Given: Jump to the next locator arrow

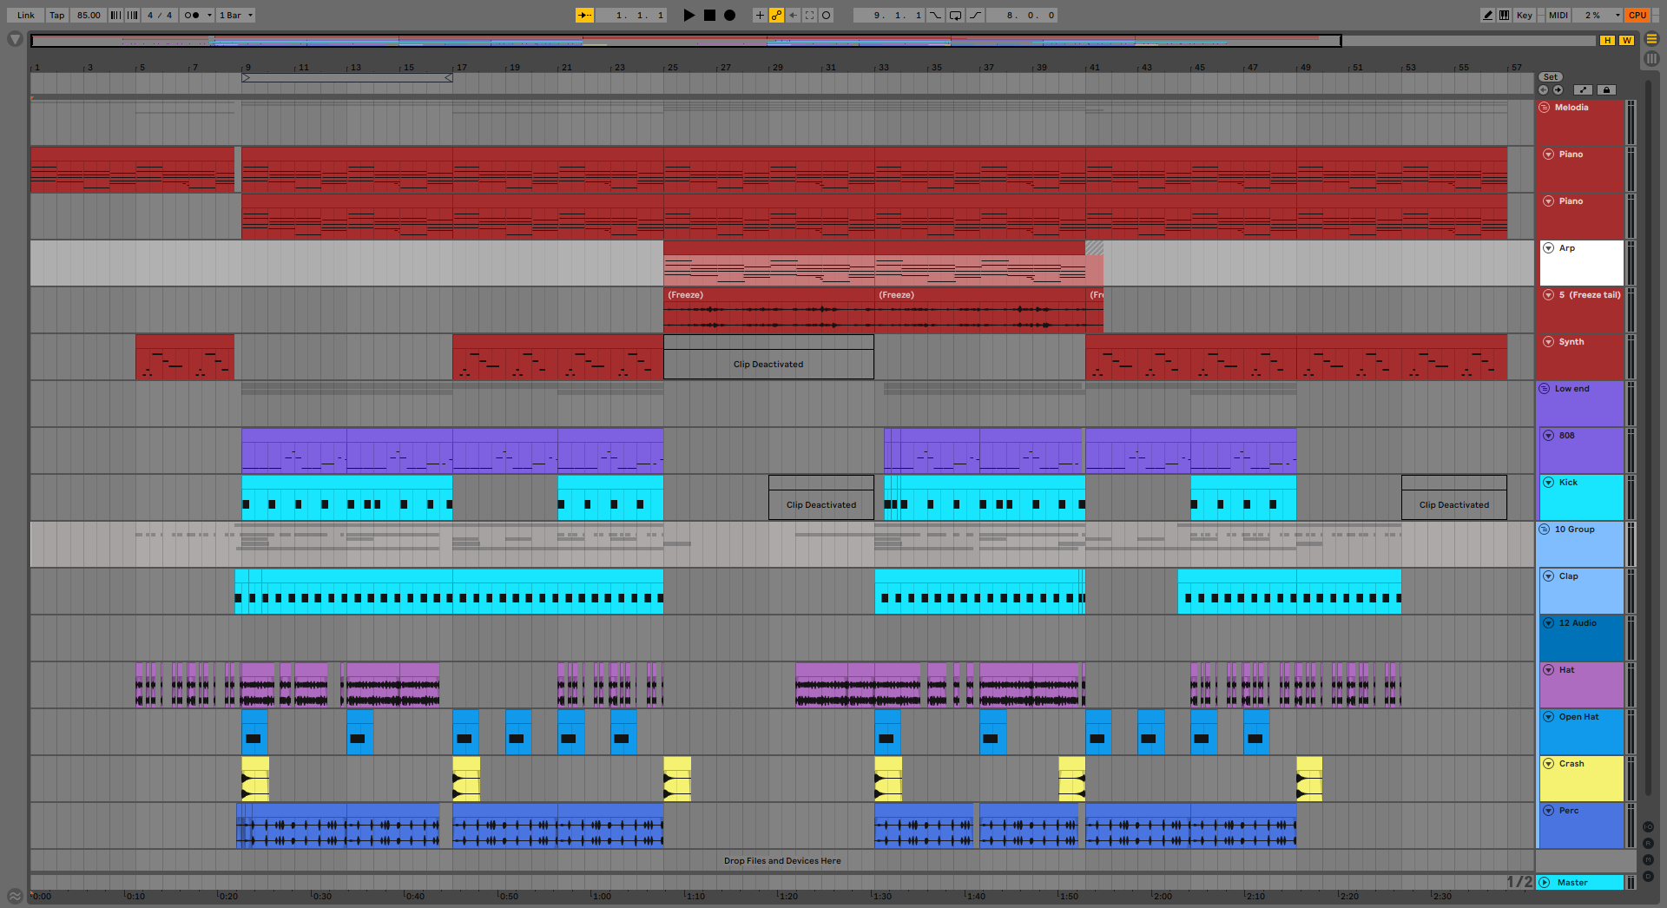Looking at the screenshot, I should point(1558,89).
